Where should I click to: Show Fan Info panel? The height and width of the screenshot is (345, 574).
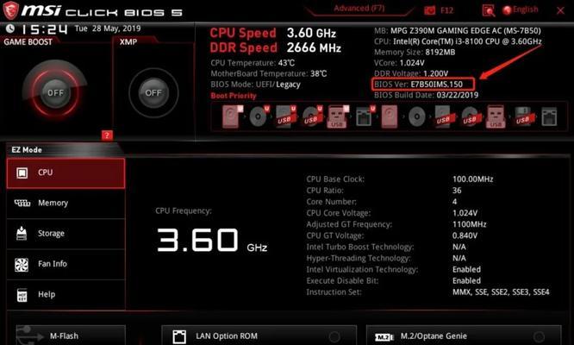click(66, 264)
